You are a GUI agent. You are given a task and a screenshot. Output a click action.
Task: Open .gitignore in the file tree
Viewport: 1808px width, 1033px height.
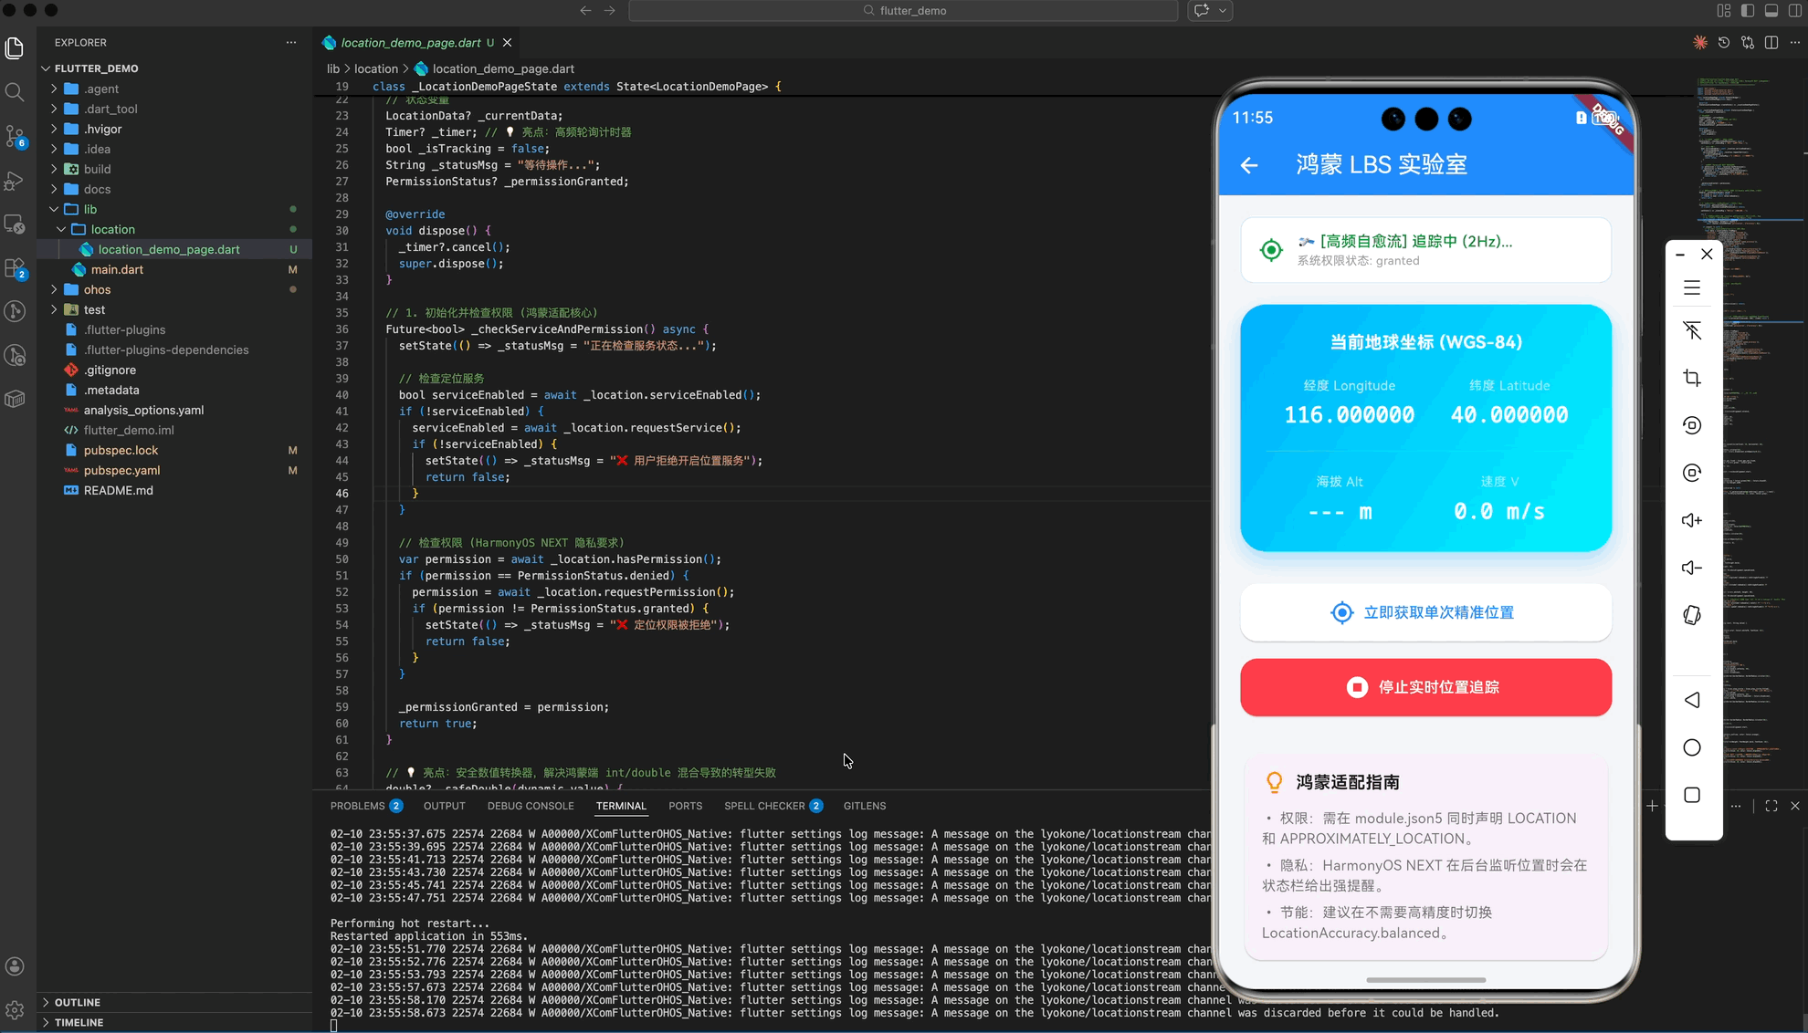pyautogui.click(x=174, y=370)
